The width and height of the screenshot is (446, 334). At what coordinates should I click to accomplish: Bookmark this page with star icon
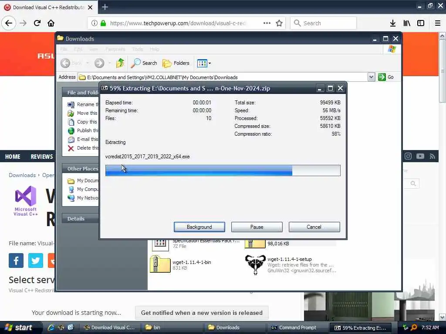[279, 23]
